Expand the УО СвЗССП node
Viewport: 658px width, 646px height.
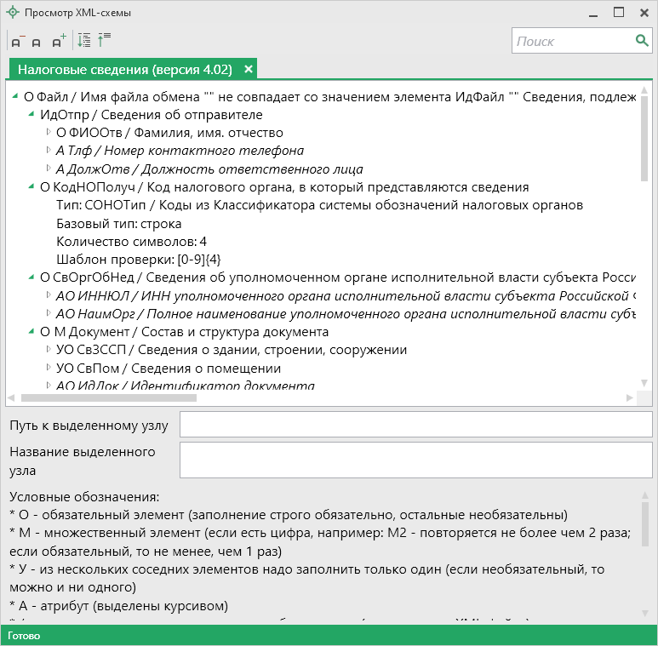(49, 350)
